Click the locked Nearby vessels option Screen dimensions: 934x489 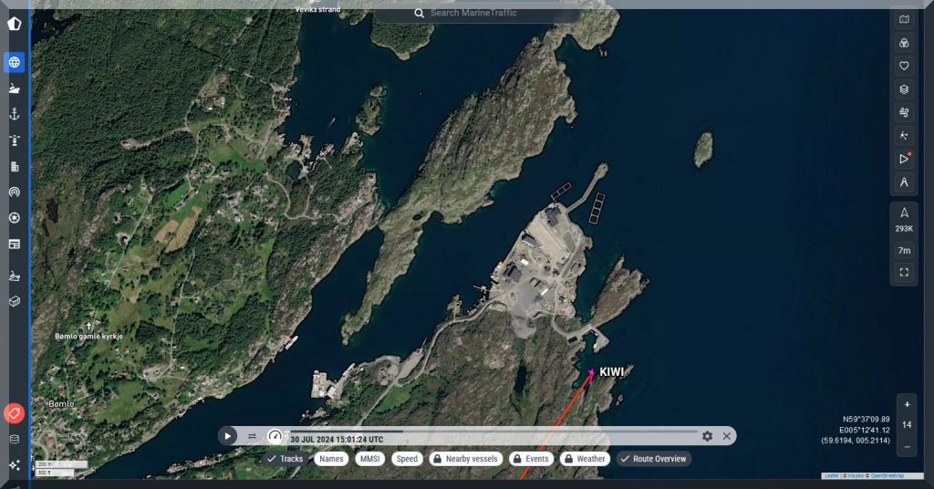(465, 459)
